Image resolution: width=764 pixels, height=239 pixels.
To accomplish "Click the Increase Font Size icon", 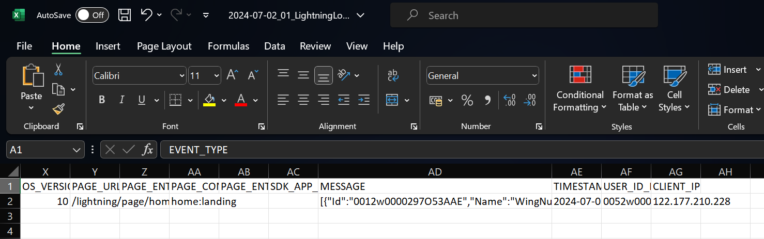I will (x=232, y=75).
